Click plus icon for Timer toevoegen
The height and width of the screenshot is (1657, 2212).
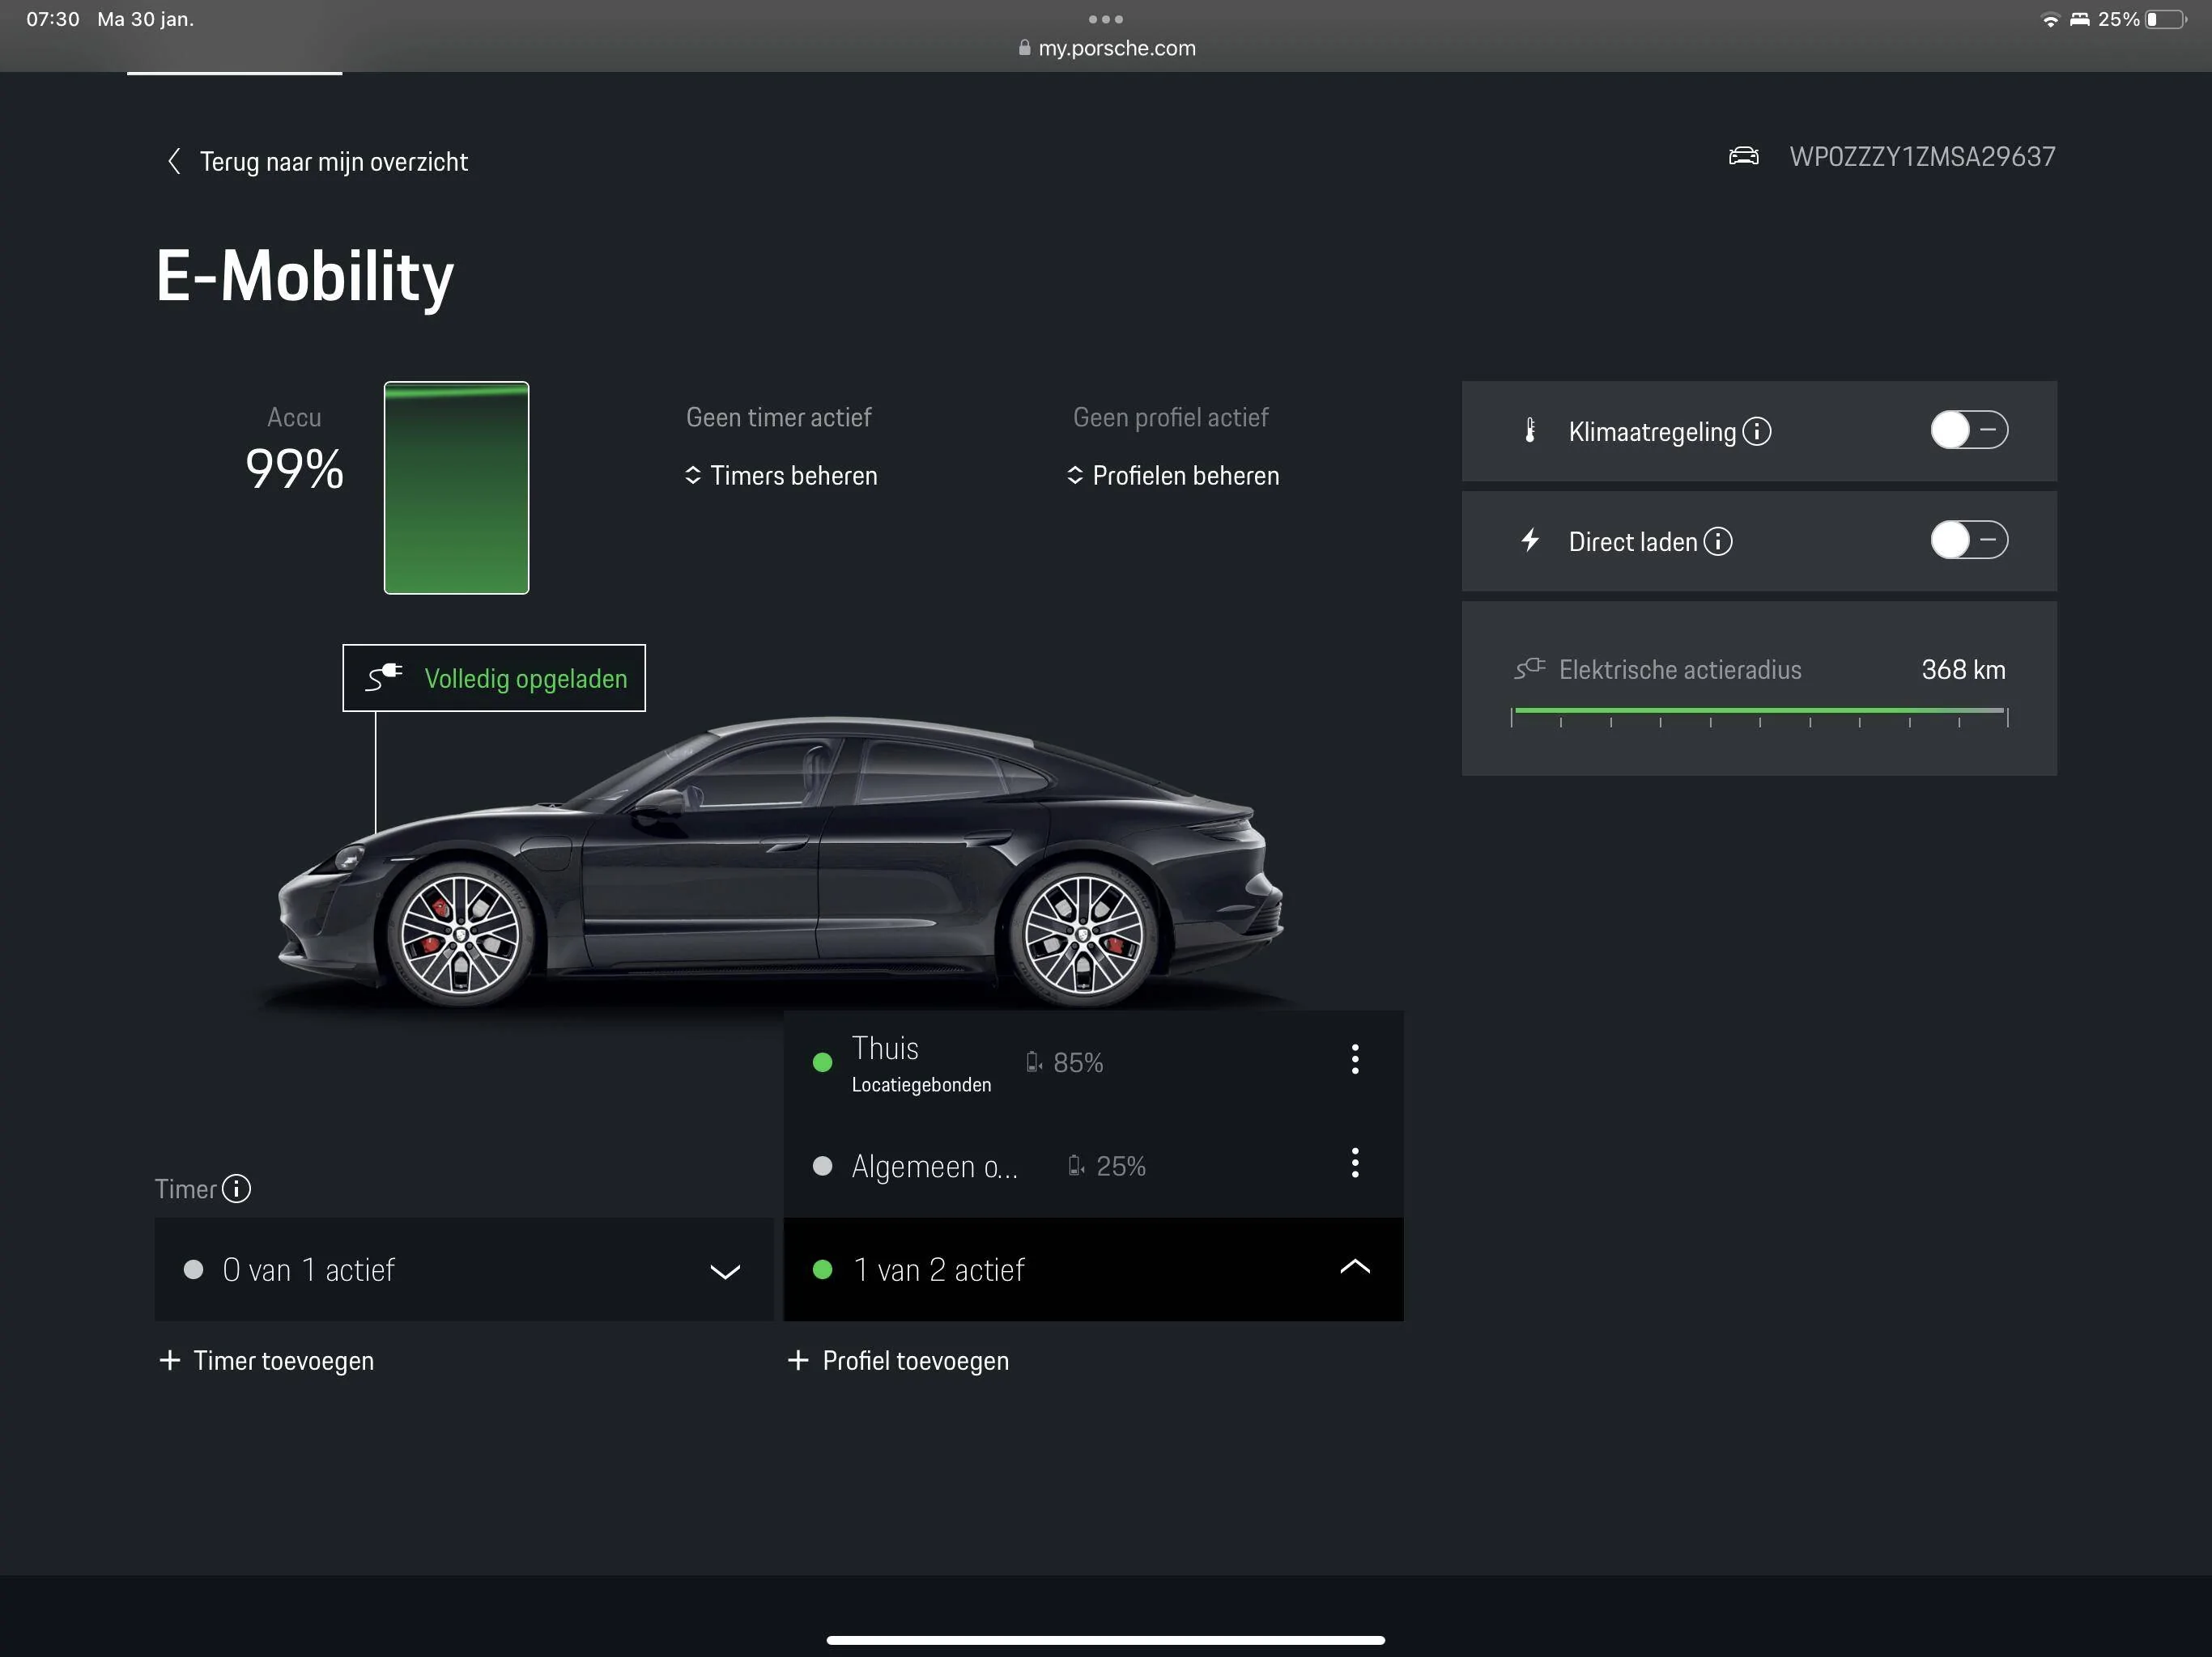point(170,1360)
